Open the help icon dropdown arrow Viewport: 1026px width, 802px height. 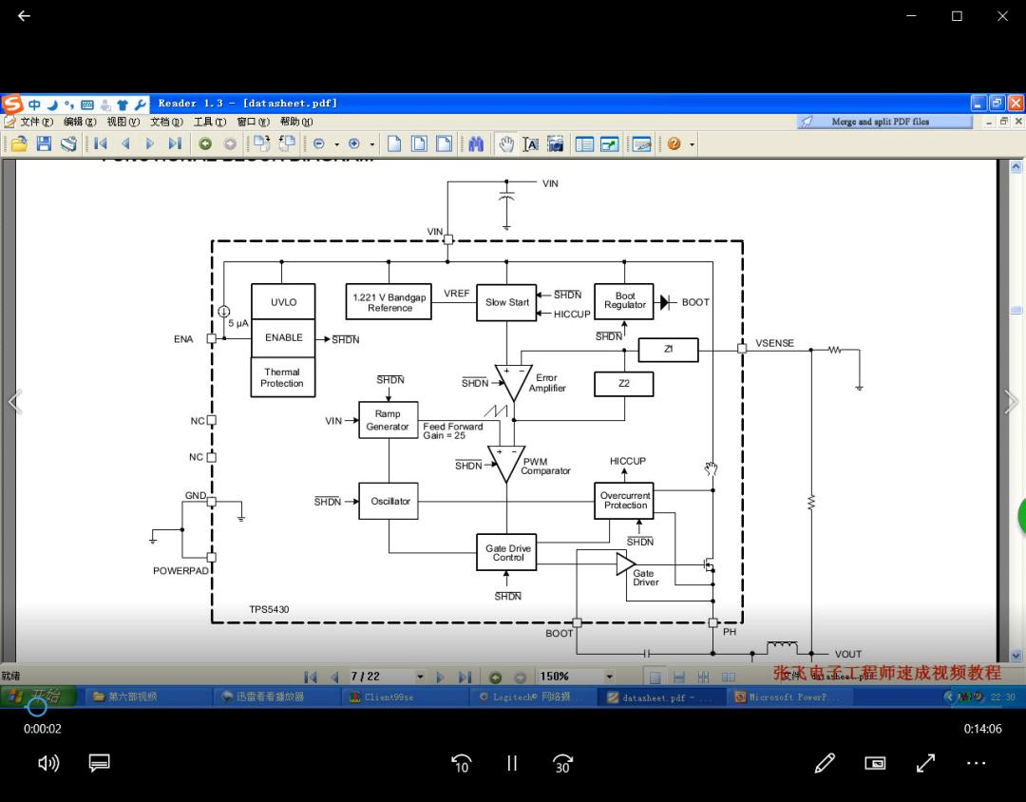692,144
